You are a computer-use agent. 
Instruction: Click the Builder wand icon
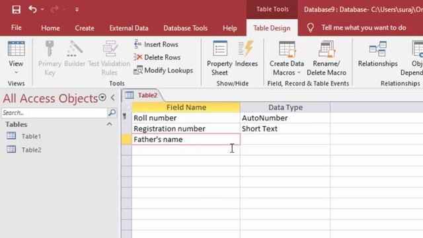(75, 48)
